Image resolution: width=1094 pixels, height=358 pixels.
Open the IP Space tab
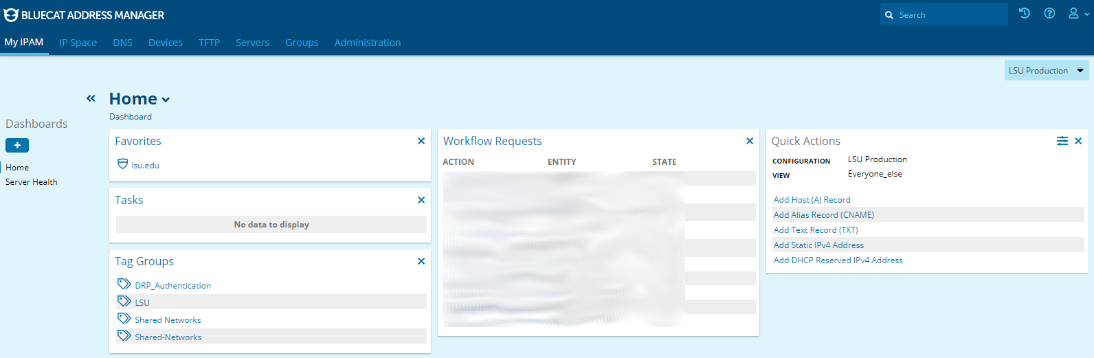point(78,43)
